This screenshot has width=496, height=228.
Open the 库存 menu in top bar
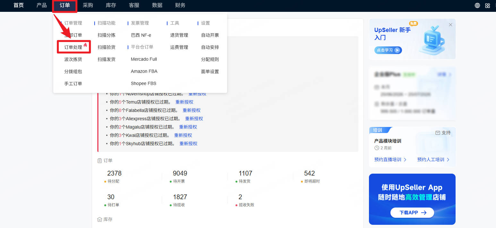[111, 5]
